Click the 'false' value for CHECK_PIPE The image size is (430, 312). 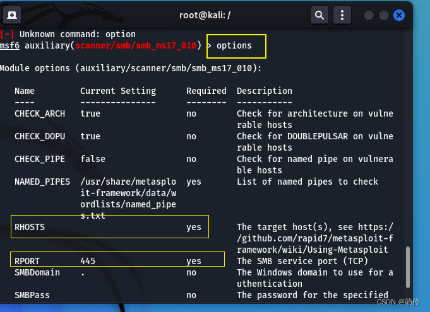pos(93,159)
